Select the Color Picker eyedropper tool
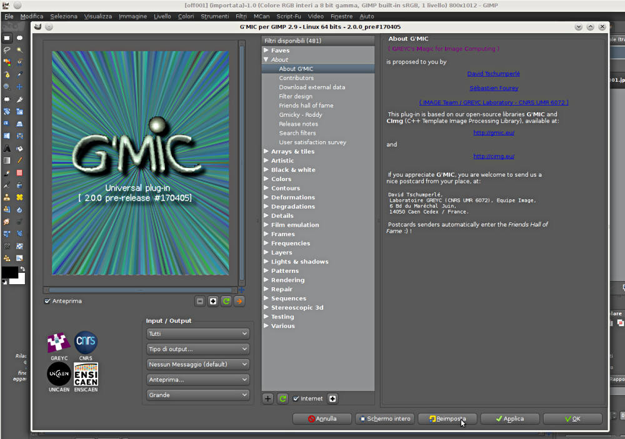 (19, 74)
